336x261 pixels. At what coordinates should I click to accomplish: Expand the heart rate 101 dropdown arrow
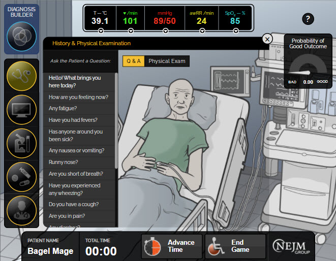point(131,31)
